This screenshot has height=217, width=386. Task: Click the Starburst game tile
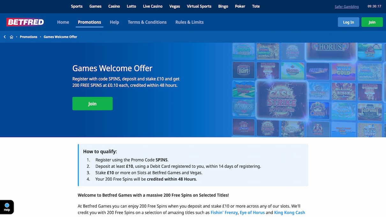click(317, 71)
